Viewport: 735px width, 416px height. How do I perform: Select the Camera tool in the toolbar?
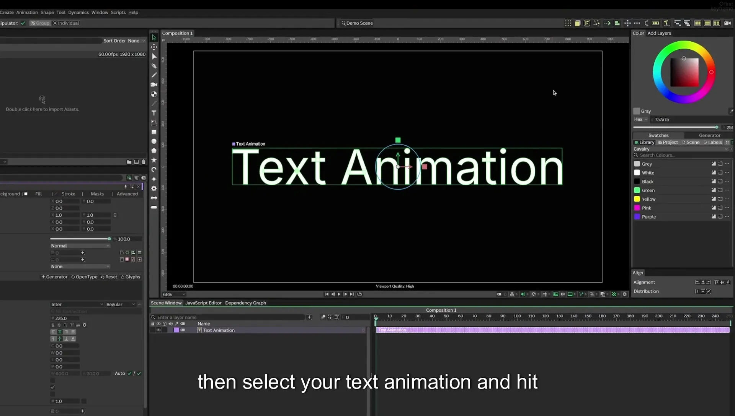point(154,84)
